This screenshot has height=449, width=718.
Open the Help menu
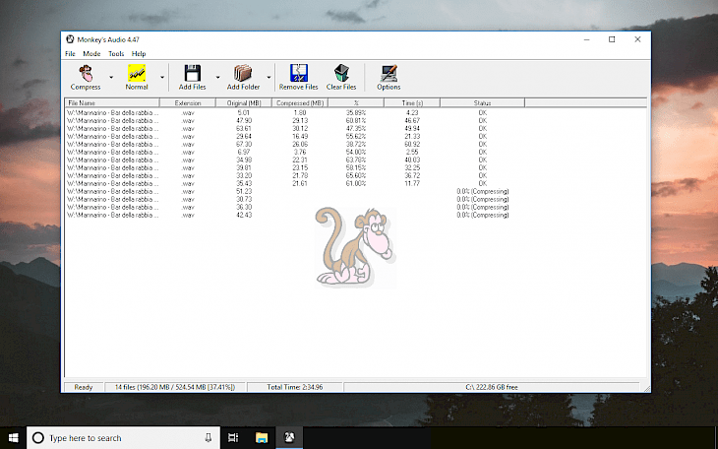point(139,53)
